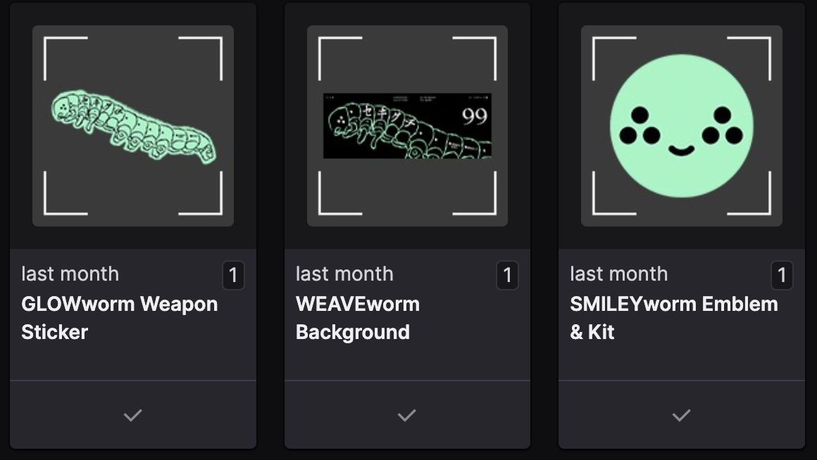Click the count badge on WEAVEworm card

click(x=507, y=276)
